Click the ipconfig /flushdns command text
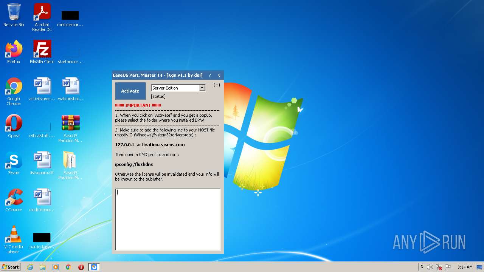 tap(134, 164)
